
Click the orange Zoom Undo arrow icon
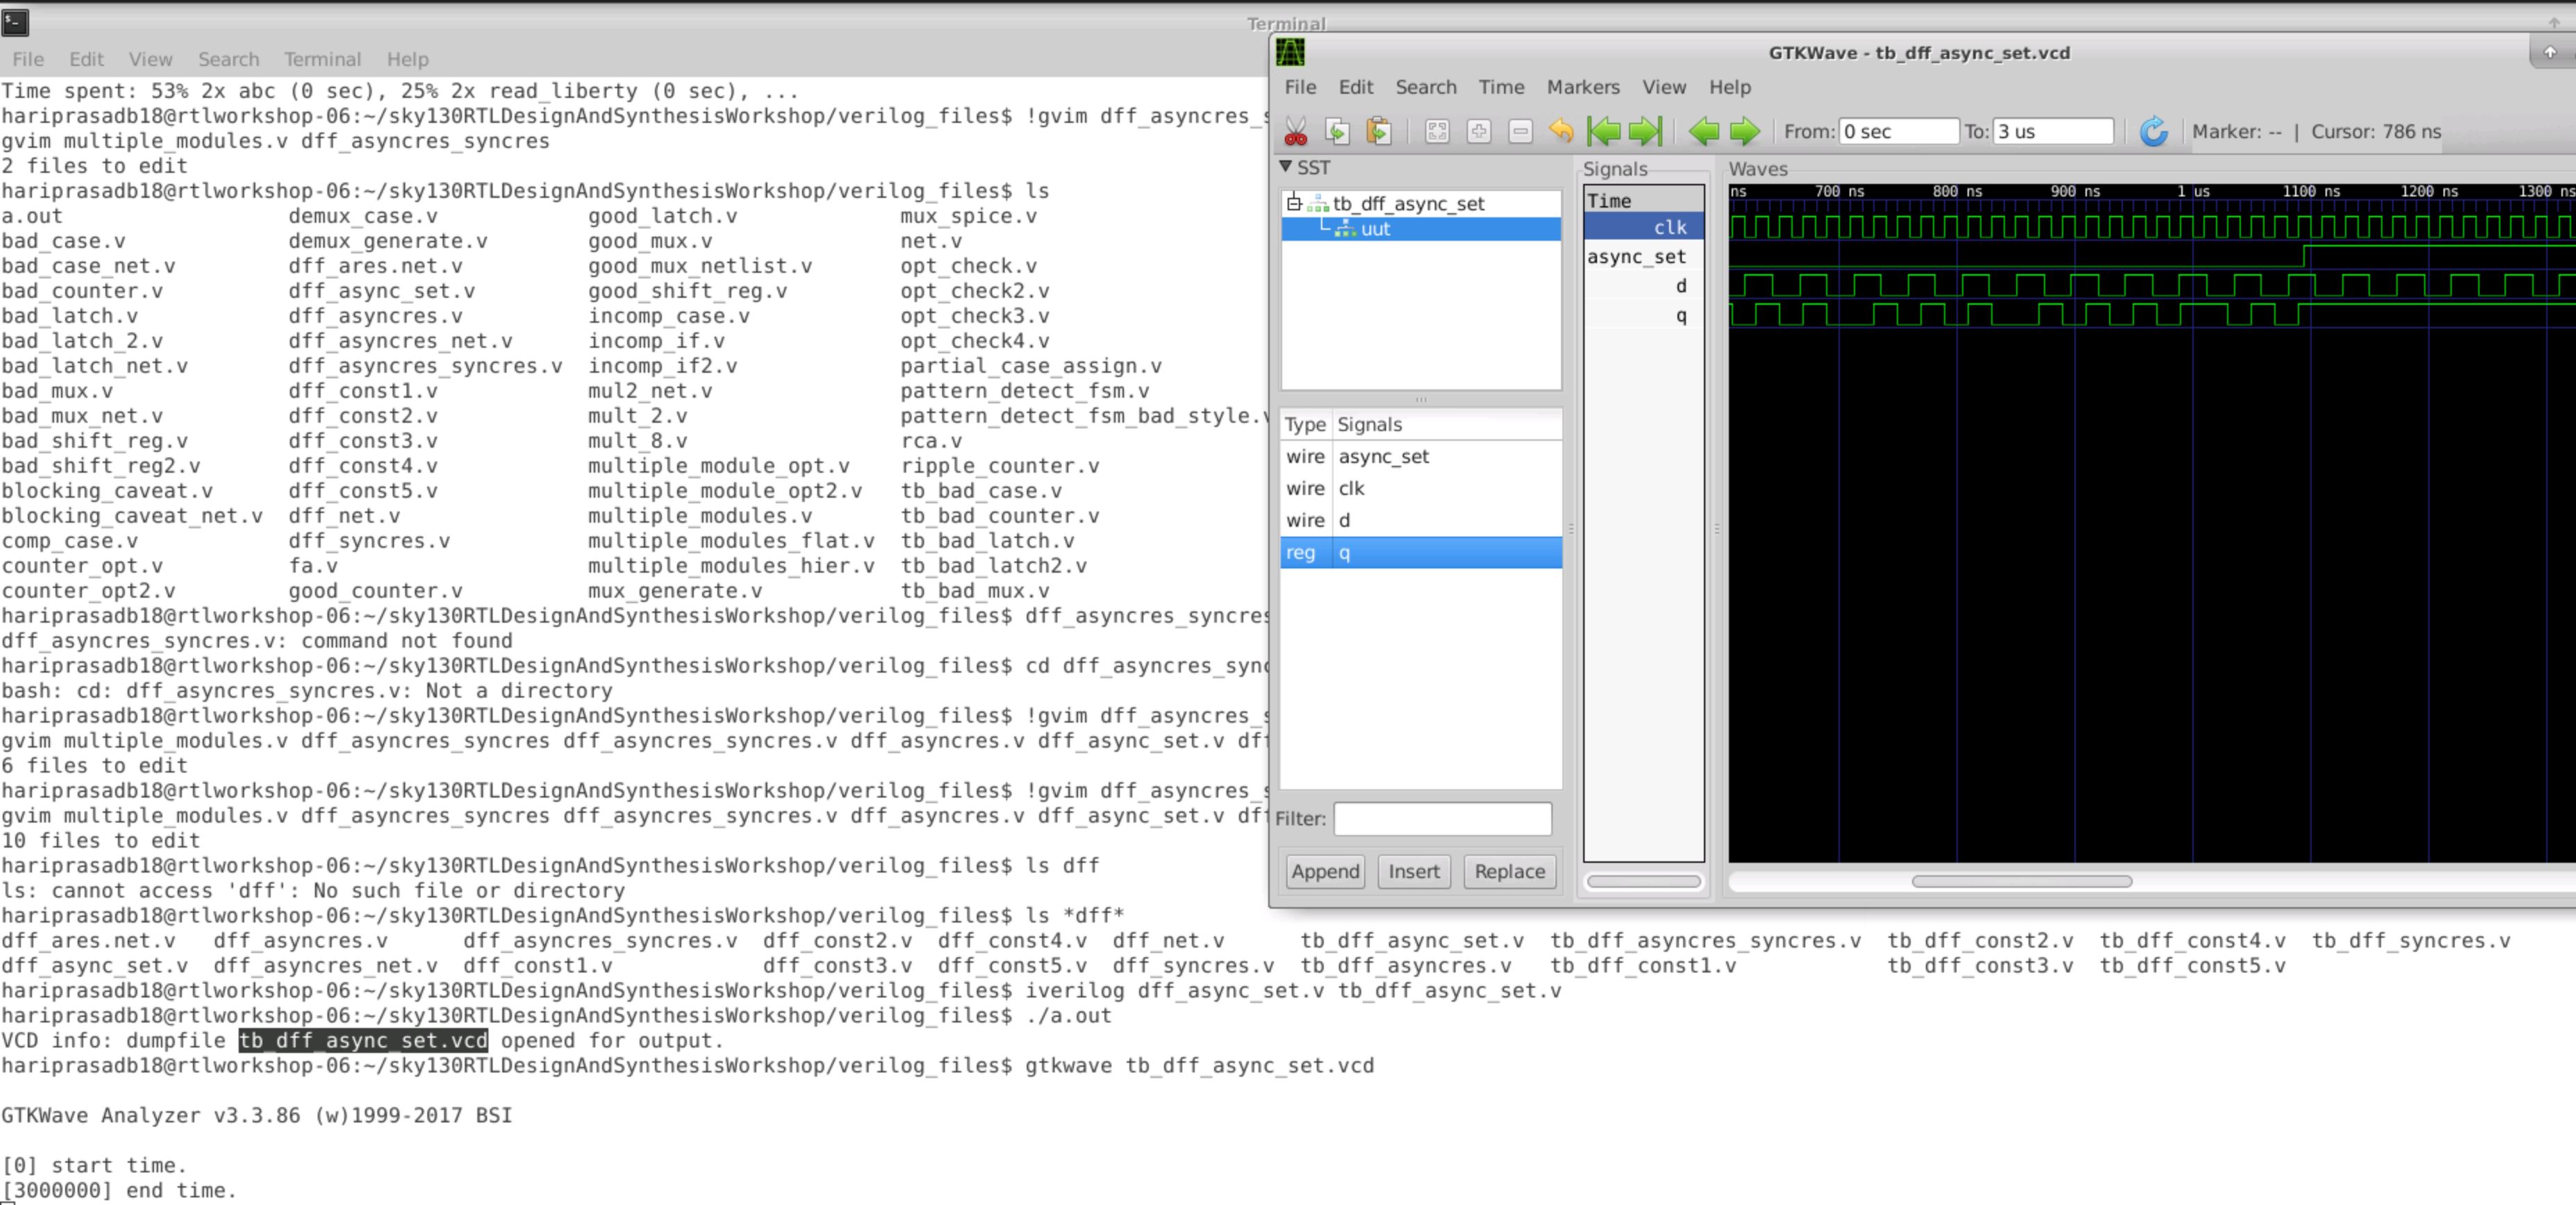(1560, 131)
